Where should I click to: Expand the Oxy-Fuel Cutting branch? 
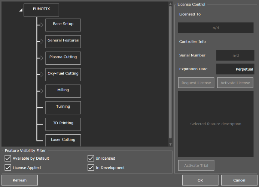(x=42, y=74)
